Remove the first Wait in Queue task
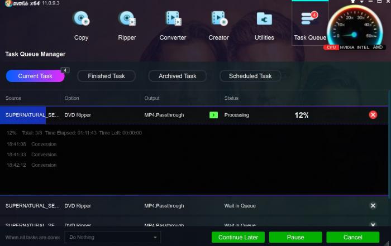 [373, 206]
